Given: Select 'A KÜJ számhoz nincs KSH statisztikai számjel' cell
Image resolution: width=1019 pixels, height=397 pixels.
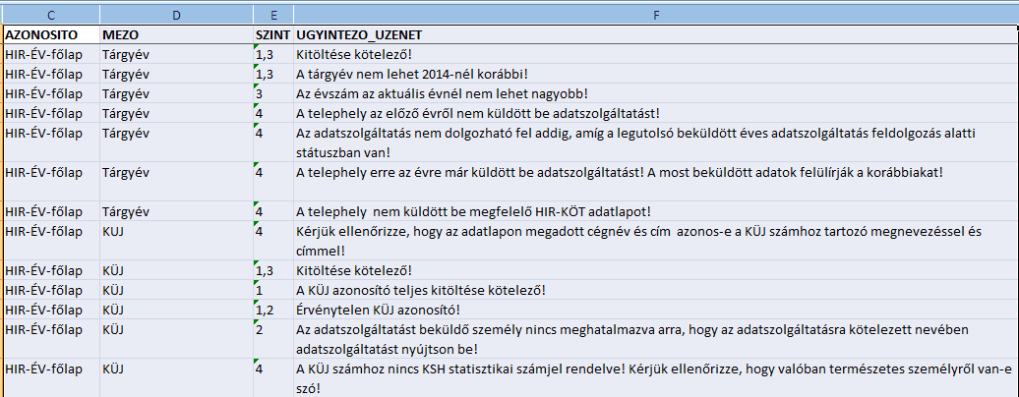Looking at the screenshot, I should pos(656,377).
